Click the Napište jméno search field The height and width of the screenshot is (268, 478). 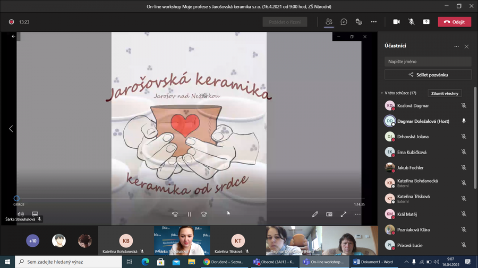[428, 61]
